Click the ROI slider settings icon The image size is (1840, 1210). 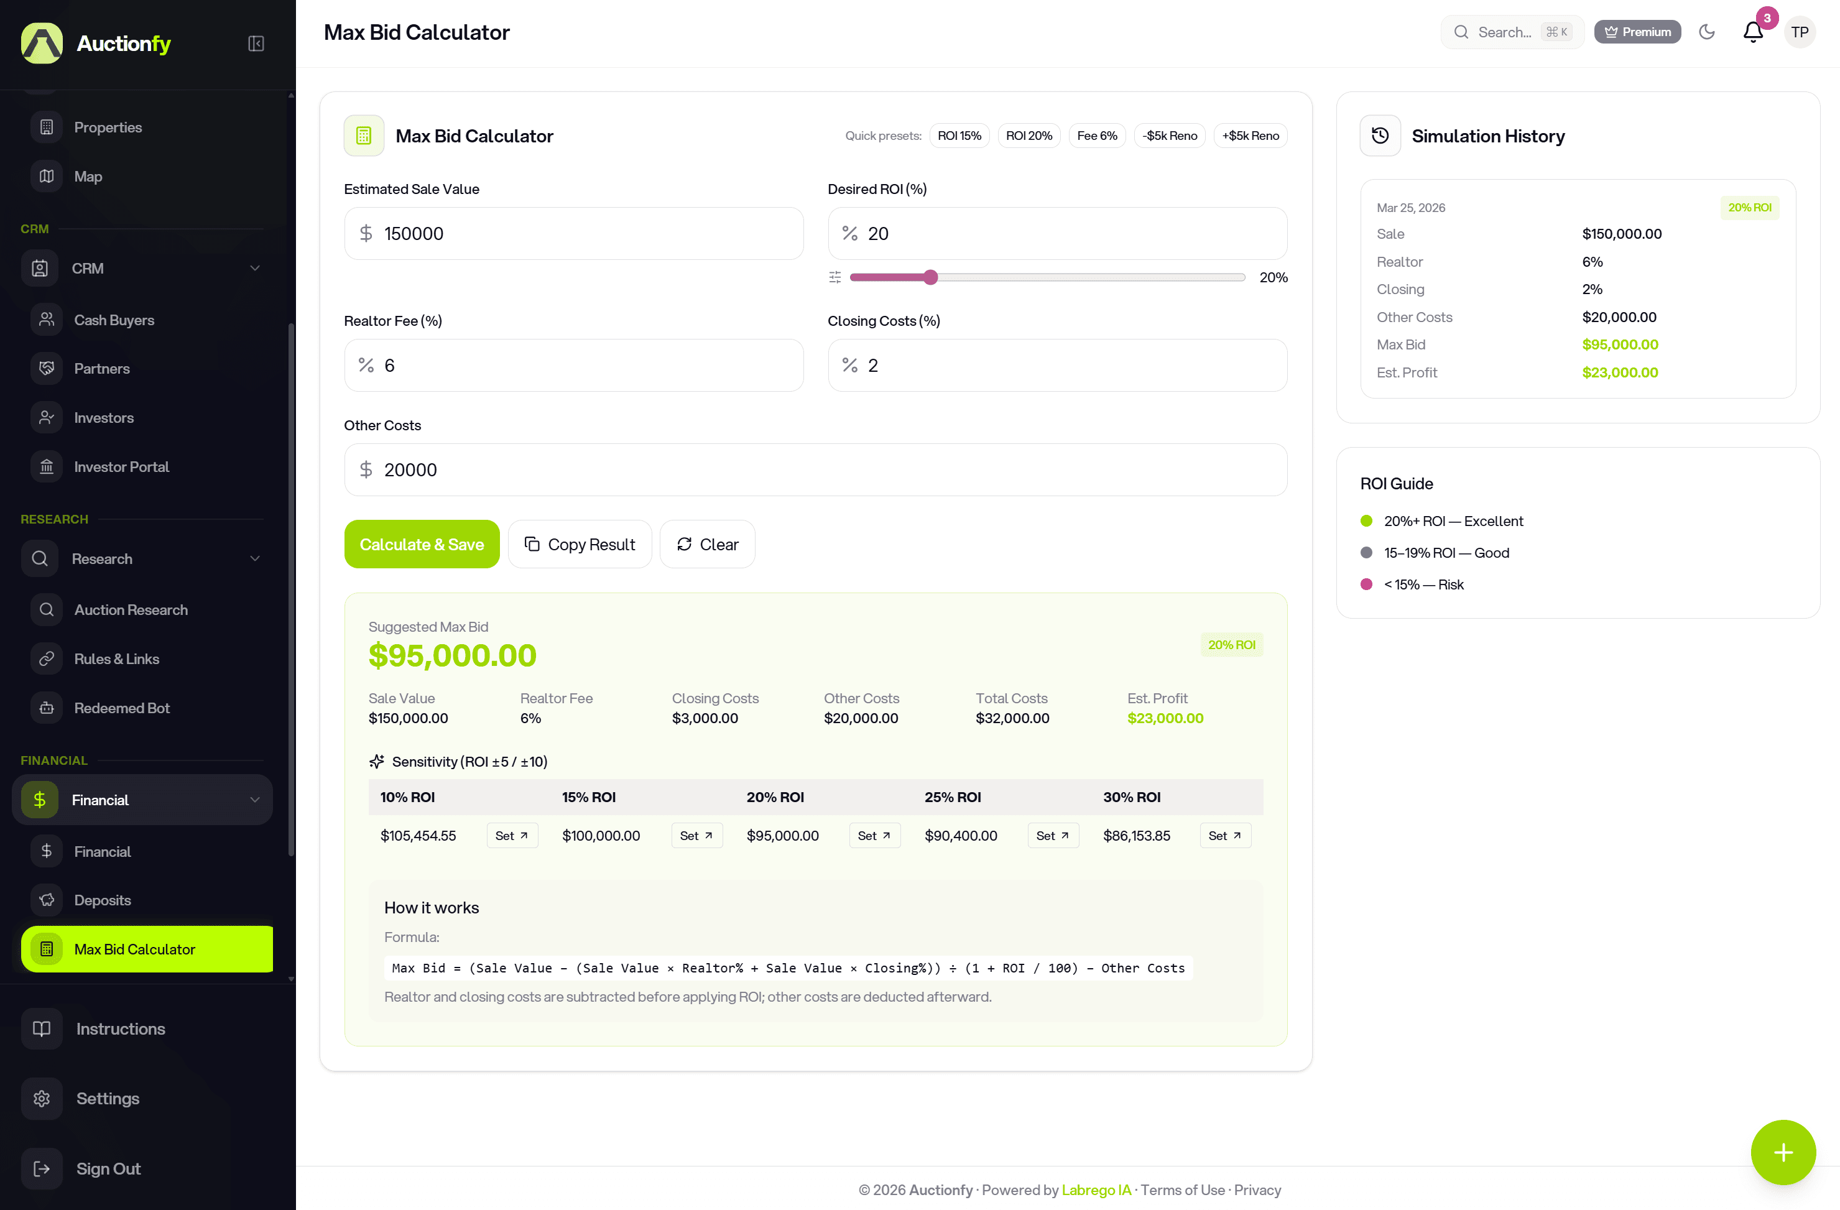(x=835, y=277)
